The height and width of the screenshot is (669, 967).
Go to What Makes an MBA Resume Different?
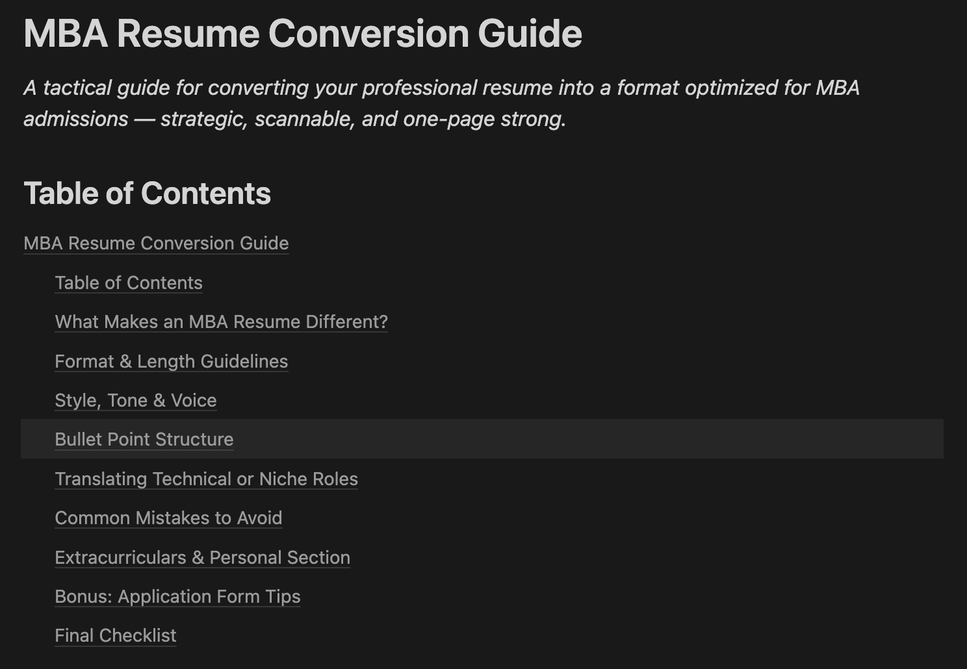(221, 322)
